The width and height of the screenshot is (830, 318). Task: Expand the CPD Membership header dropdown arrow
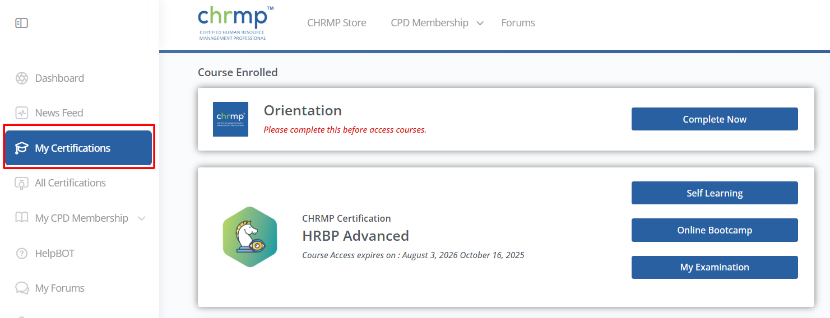(480, 24)
